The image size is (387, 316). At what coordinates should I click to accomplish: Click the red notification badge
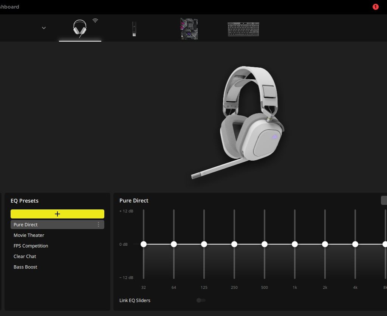coord(375,7)
